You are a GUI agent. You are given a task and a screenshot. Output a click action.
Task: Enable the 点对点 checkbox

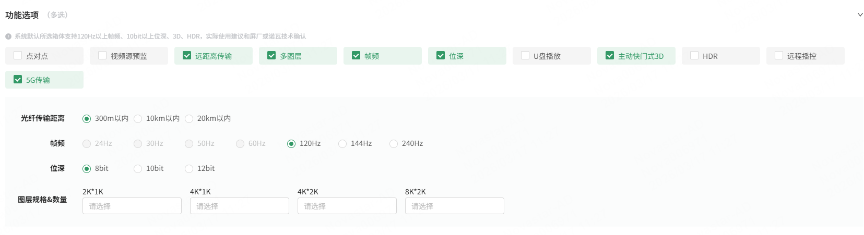18,55
